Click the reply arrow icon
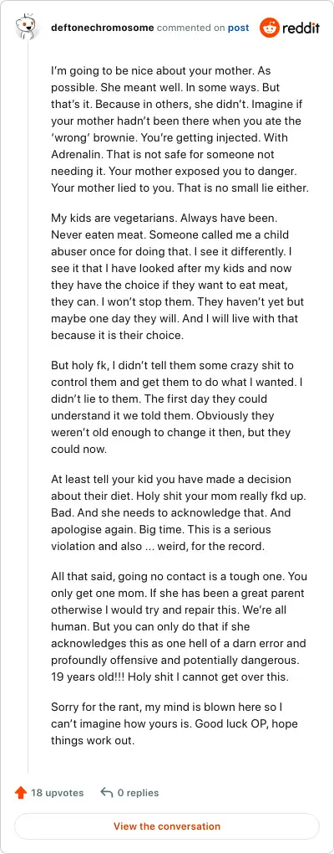 click(x=106, y=792)
